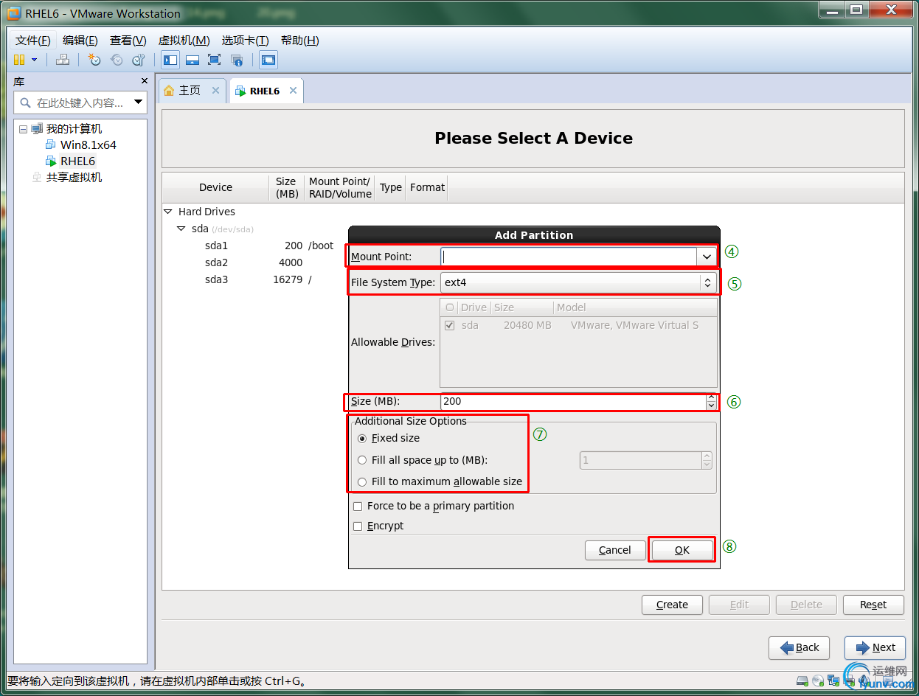Open the 选项卡(T) menu

point(246,41)
